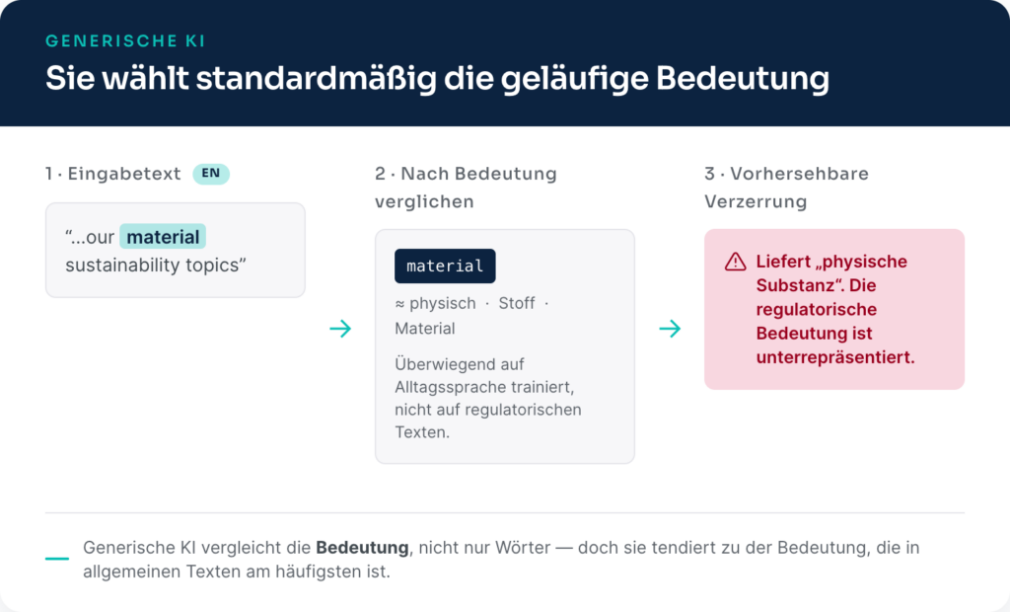Click the teal dash before the footer note
Image resolution: width=1010 pixels, height=612 pixels.
tap(56, 559)
